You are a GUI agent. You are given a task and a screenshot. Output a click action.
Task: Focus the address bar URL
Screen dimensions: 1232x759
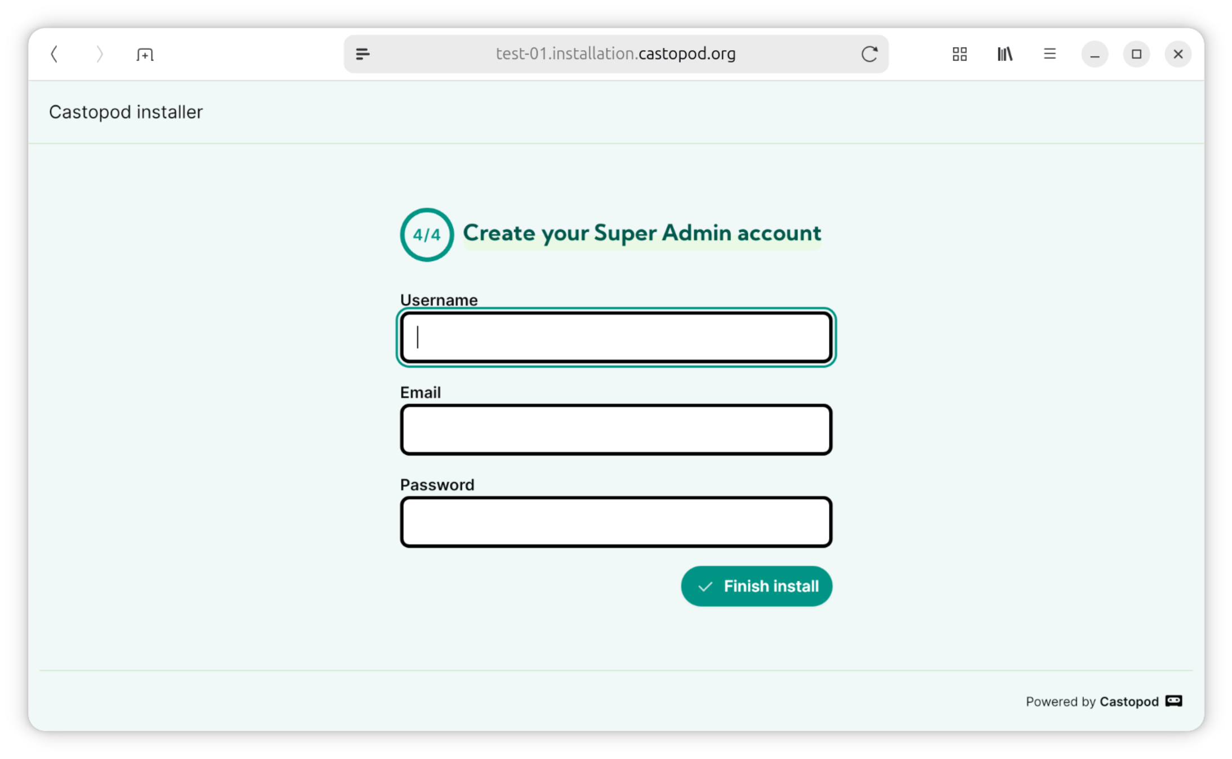click(615, 54)
